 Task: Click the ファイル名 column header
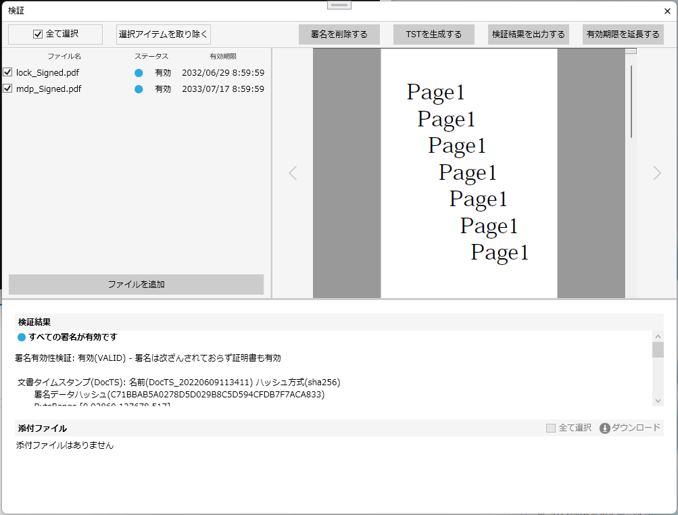[64, 56]
